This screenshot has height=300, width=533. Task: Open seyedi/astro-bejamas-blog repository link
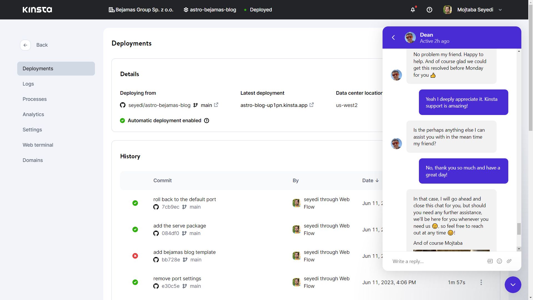[x=159, y=105]
